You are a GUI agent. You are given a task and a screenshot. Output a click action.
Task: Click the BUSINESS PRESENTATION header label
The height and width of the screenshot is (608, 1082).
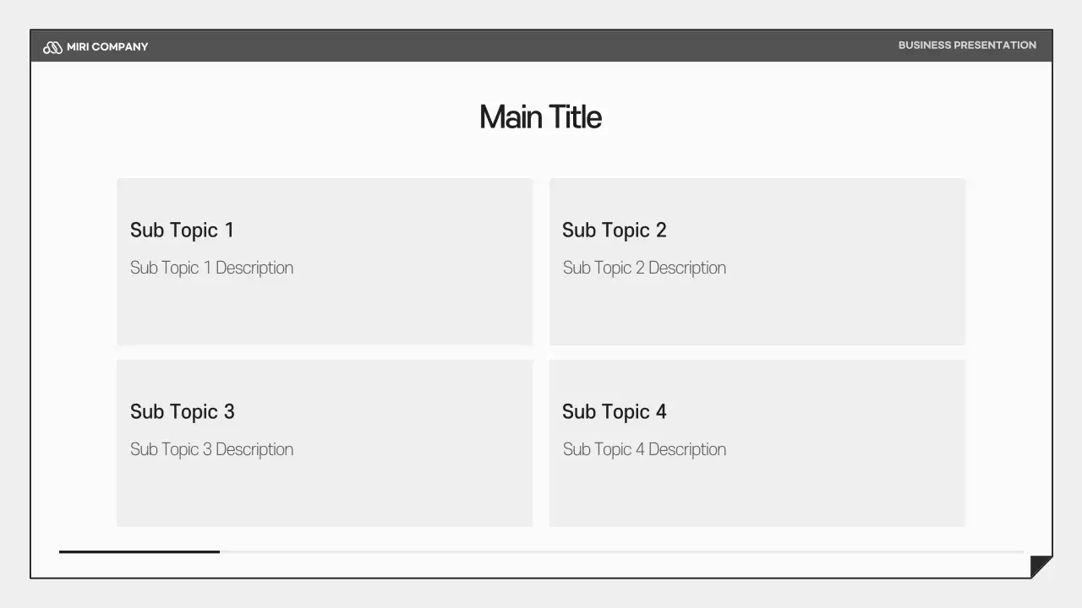(x=967, y=46)
